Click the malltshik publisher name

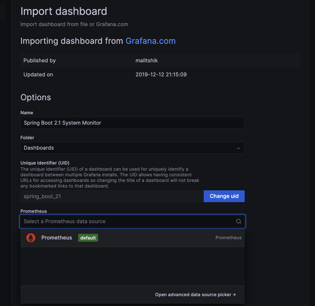147,60
